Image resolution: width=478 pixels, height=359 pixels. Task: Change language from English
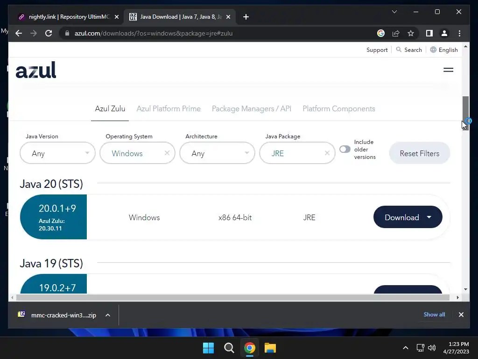444,50
